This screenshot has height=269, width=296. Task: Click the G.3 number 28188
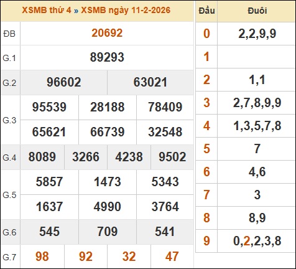click(108, 107)
